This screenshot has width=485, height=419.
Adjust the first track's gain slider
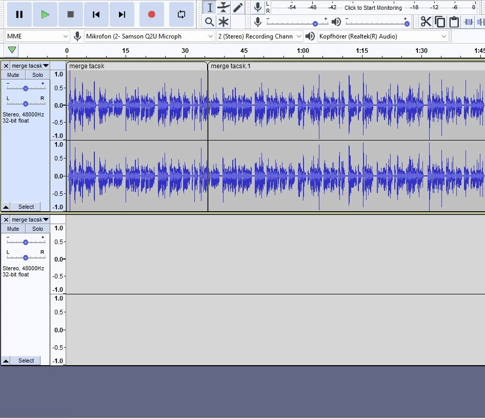click(x=26, y=88)
